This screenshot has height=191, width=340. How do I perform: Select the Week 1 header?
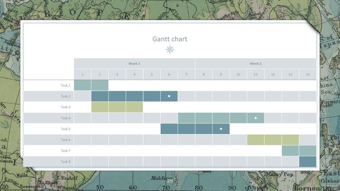tap(134, 64)
